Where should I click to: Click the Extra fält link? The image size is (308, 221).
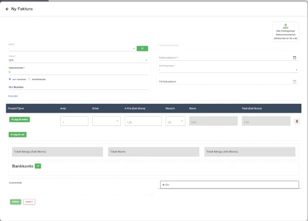tap(13, 96)
